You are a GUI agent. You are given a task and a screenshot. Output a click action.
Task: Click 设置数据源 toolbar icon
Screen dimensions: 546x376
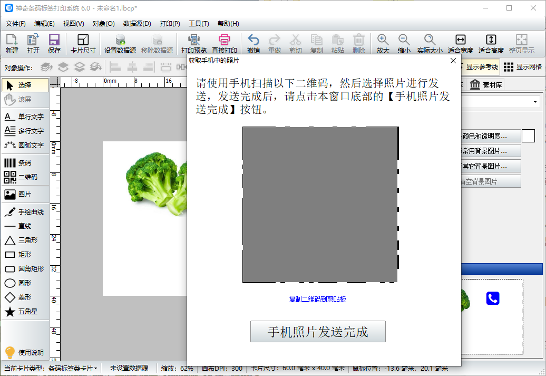[x=120, y=44]
